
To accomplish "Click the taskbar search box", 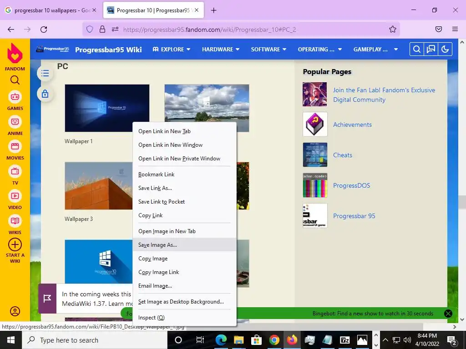I will [x=95, y=340].
